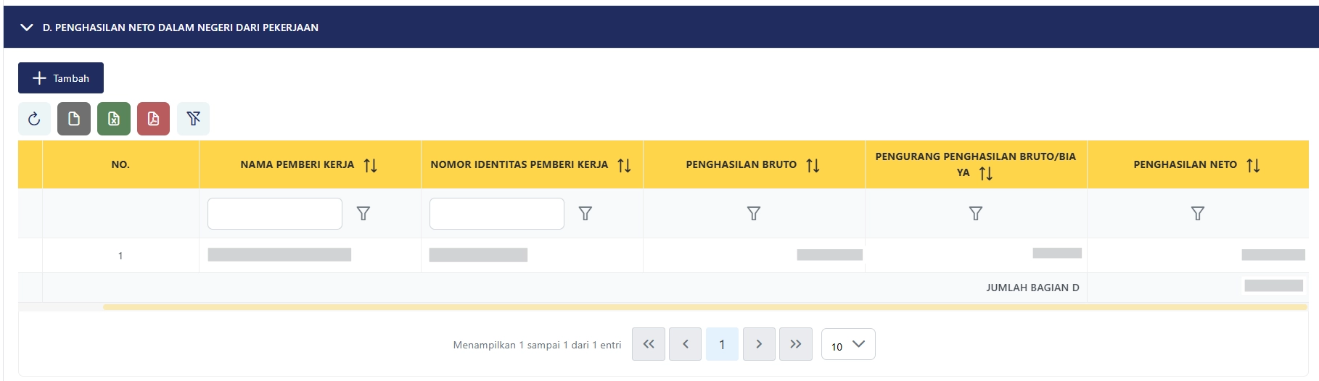Type in the Nama Pemberi Kerja filter field
This screenshot has width=1319, height=381.
pyautogui.click(x=275, y=214)
